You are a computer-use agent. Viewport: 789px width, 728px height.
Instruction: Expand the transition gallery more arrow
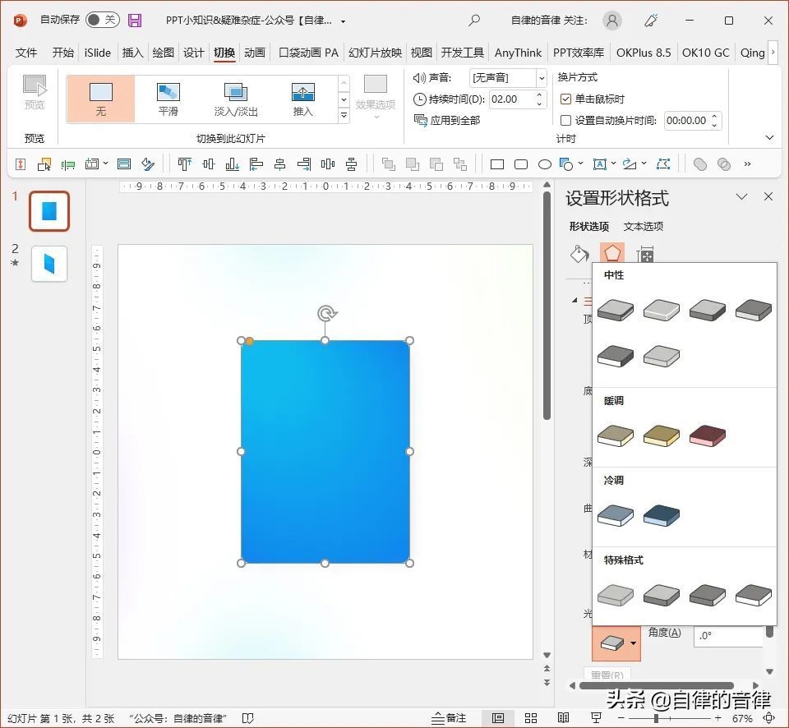tap(344, 116)
